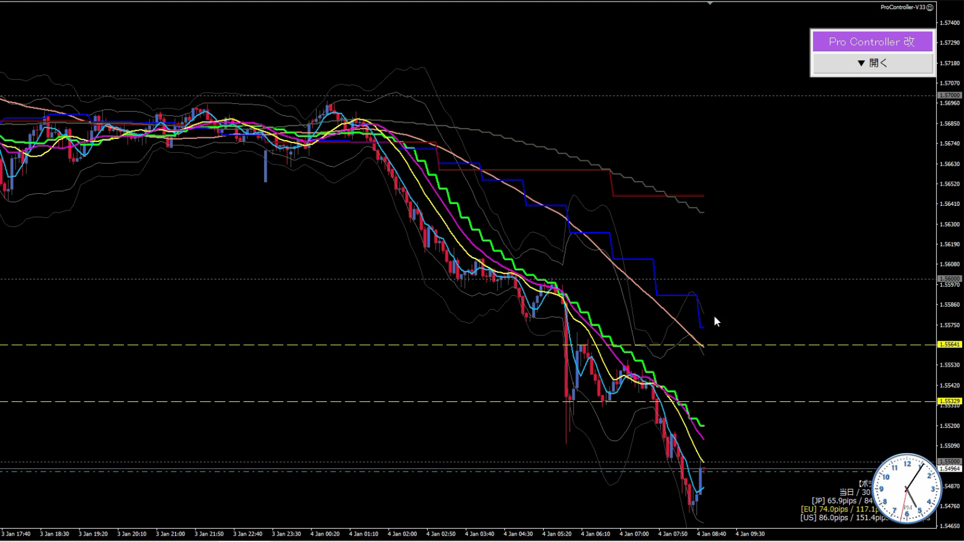Click the 1.57400 price scale value
This screenshot has width=964, height=542.
(x=950, y=23)
